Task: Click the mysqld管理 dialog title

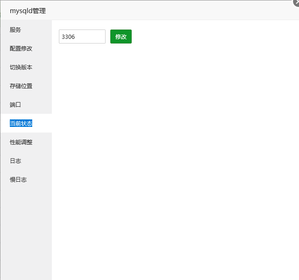Action: coord(28,11)
